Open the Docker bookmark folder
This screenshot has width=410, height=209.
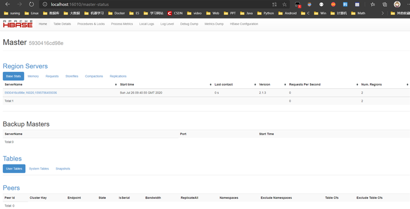(x=116, y=13)
